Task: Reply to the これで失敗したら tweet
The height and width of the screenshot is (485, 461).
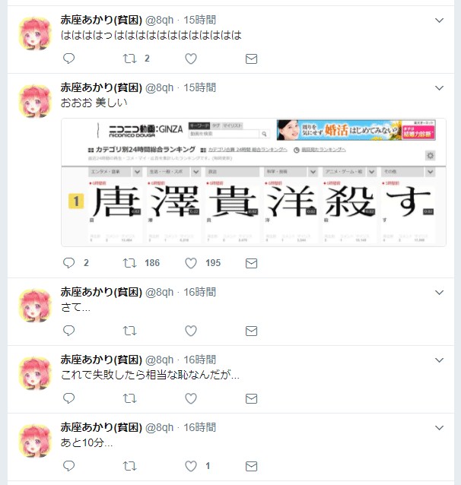Action: 68,398
